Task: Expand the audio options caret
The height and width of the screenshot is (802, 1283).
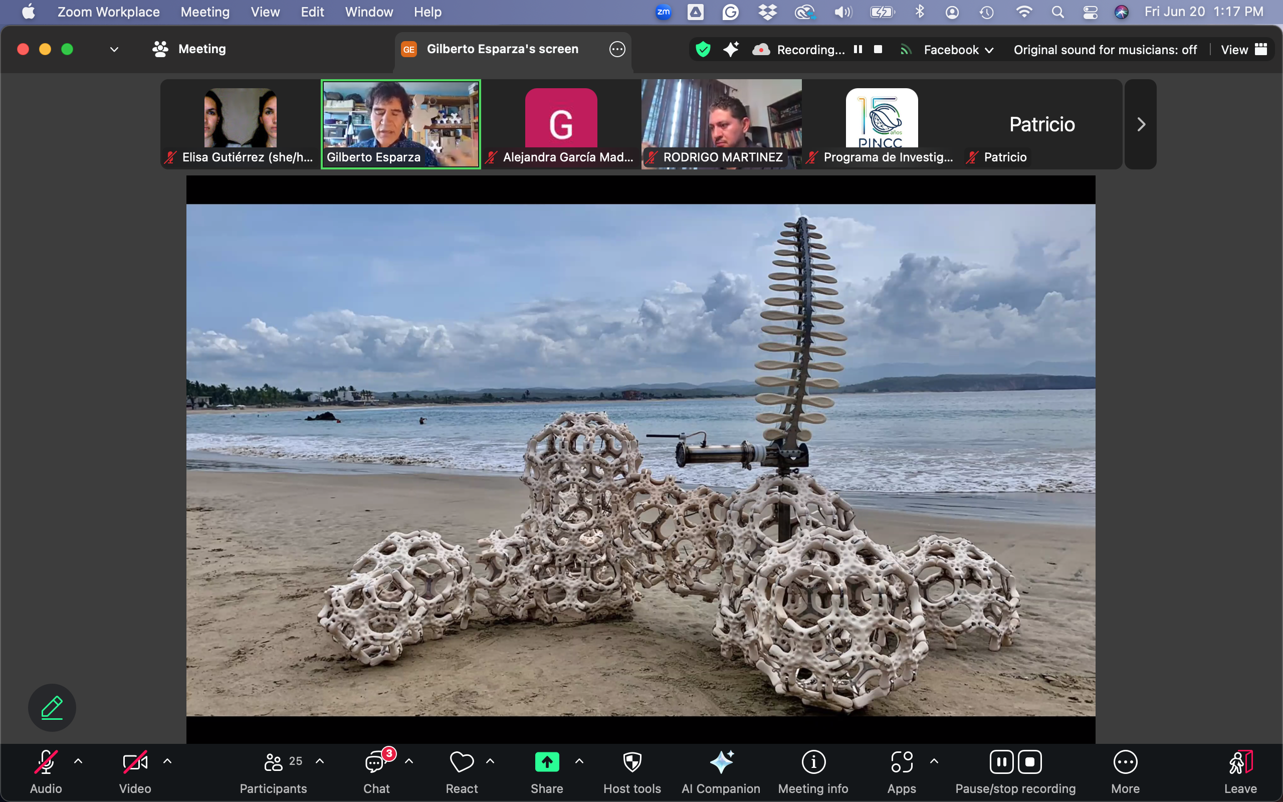Action: (x=78, y=761)
